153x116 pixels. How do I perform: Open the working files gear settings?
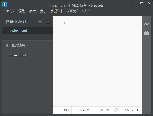click(x=40, y=22)
